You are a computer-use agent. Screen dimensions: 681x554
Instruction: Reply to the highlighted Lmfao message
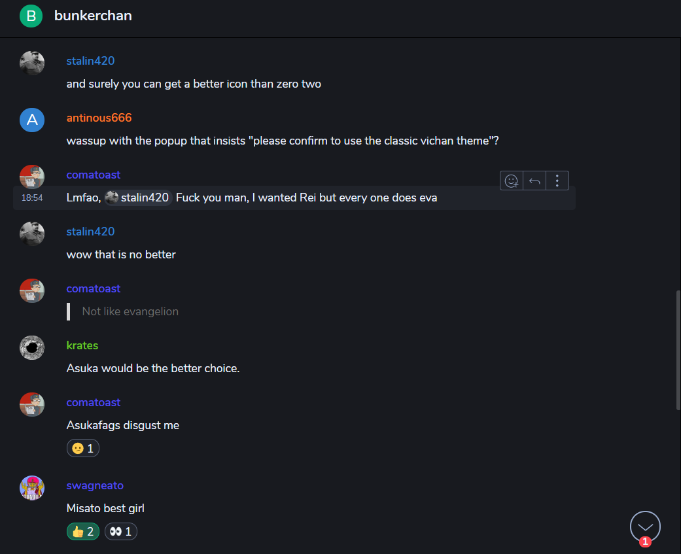point(534,181)
